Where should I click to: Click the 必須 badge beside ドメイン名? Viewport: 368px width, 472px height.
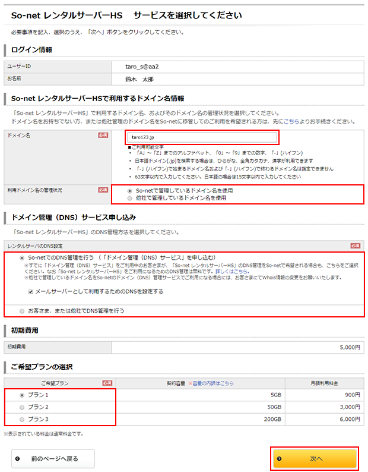click(x=103, y=136)
